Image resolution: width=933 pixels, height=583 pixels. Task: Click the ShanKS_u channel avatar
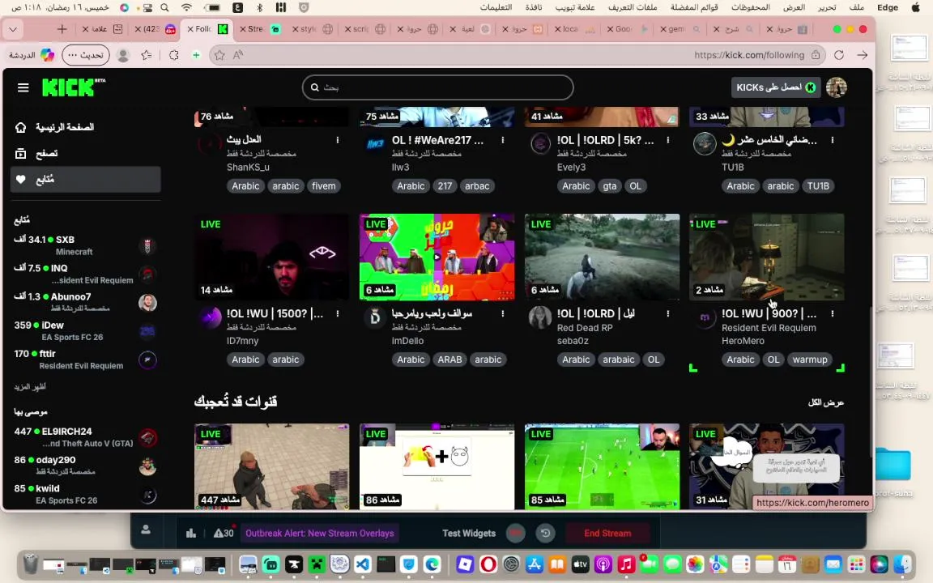pos(210,144)
